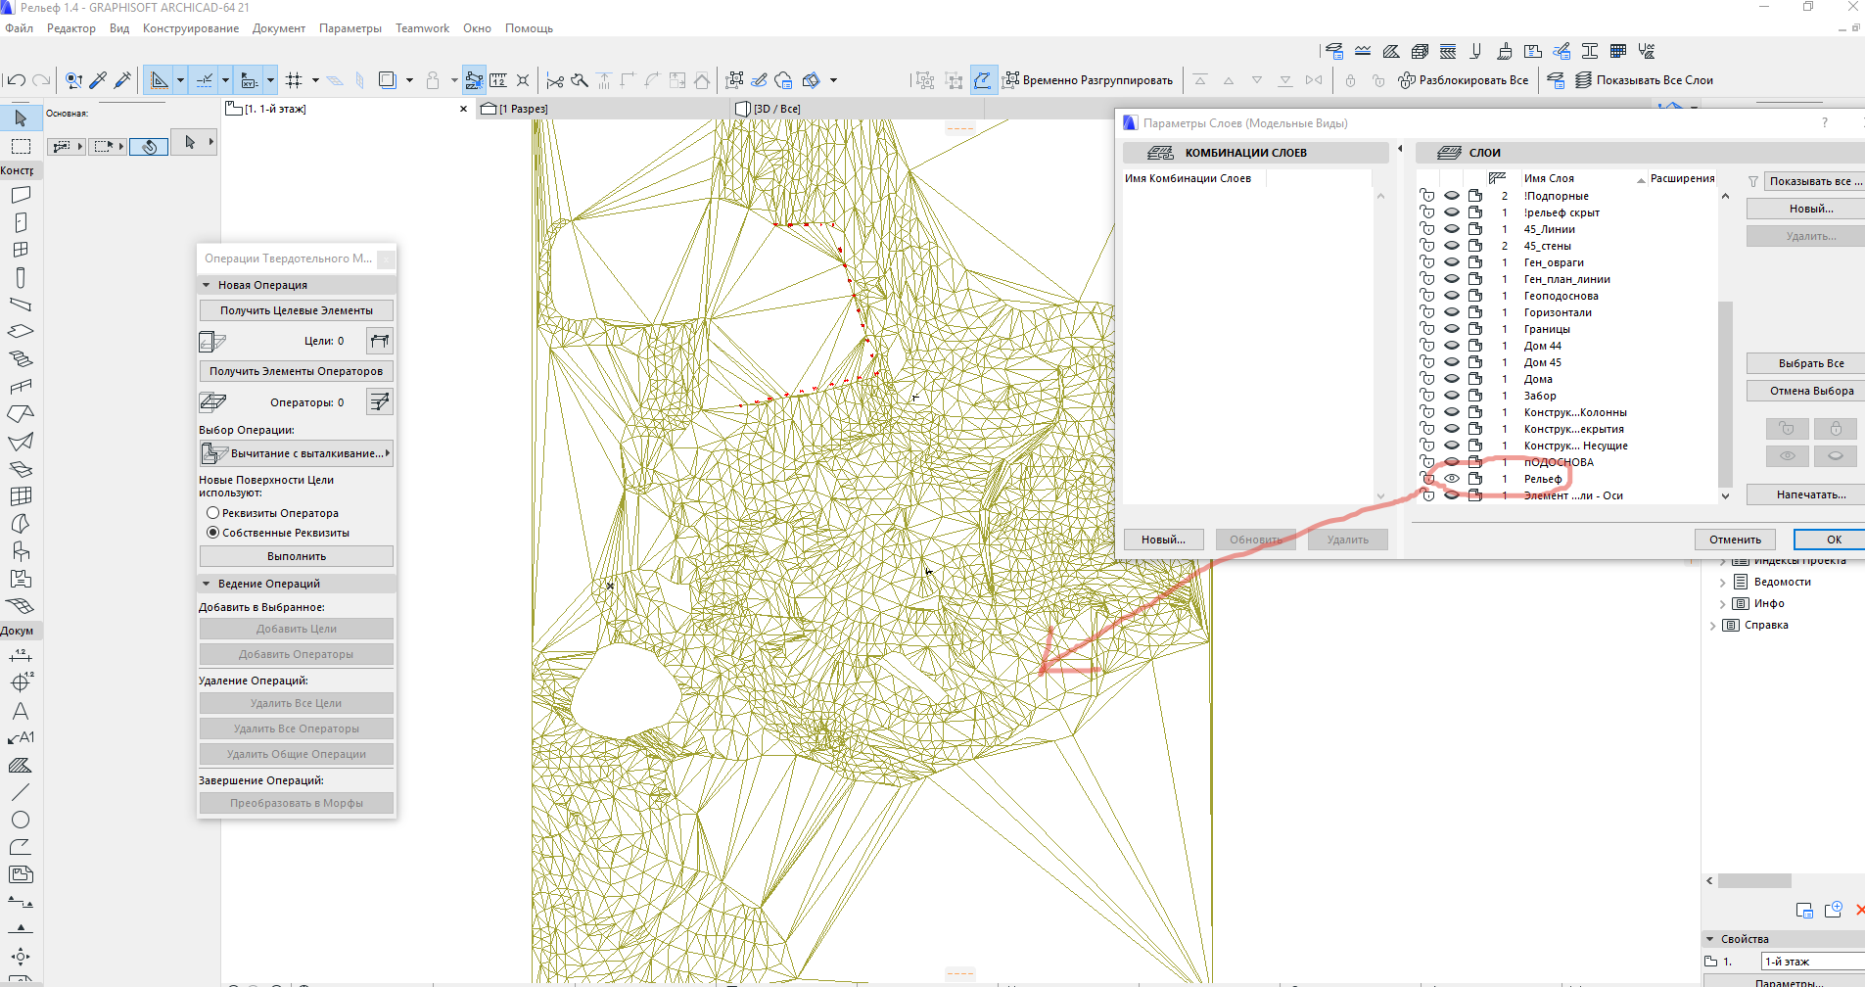Toggle lock for Дом 44 layer
The image size is (1865, 987).
coord(1427,346)
